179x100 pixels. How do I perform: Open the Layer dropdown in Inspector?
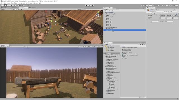click(173, 12)
